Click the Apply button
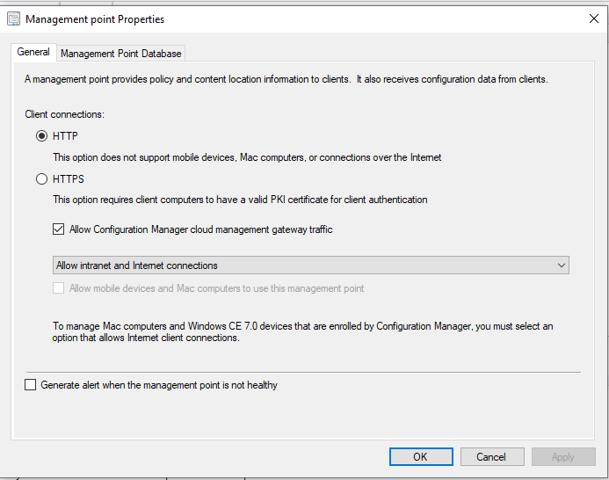Viewport: 609px width, 480px height. click(563, 456)
